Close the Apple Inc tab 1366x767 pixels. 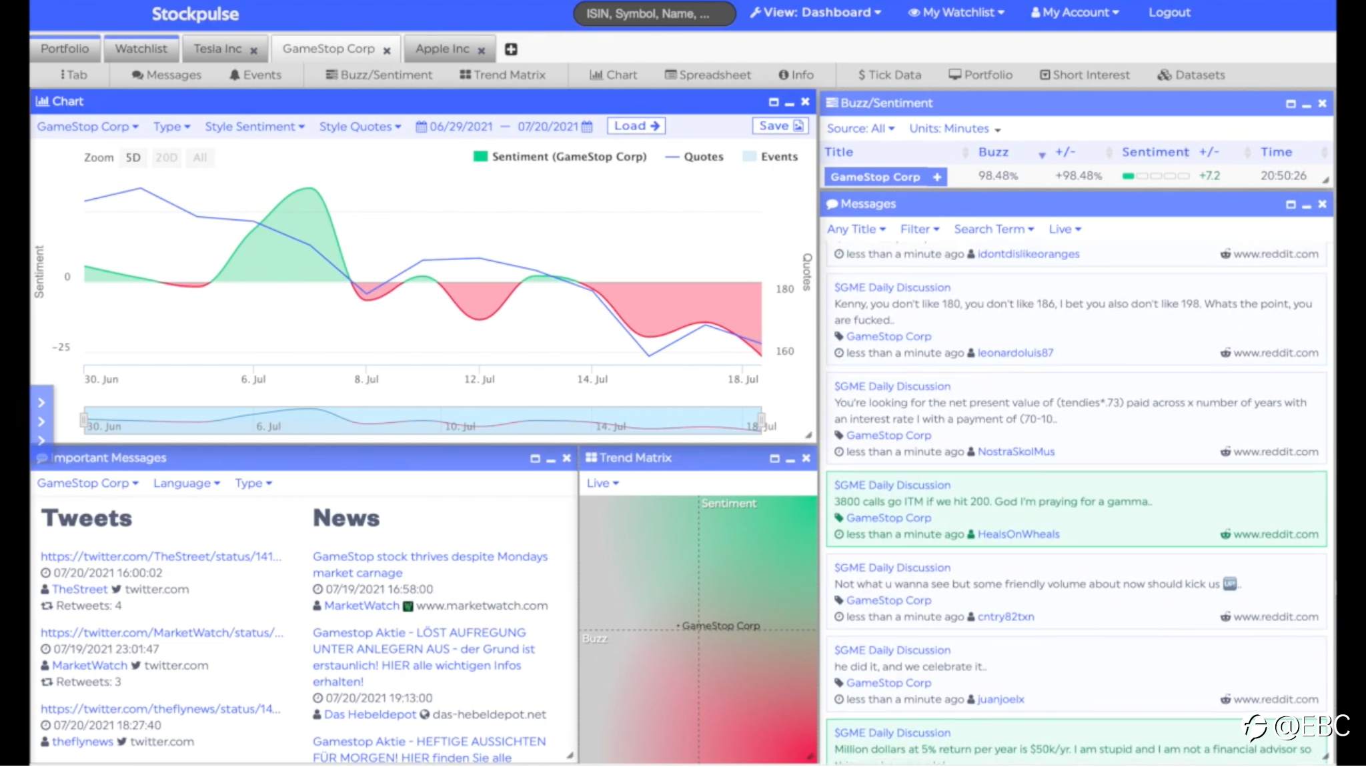tap(481, 50)
